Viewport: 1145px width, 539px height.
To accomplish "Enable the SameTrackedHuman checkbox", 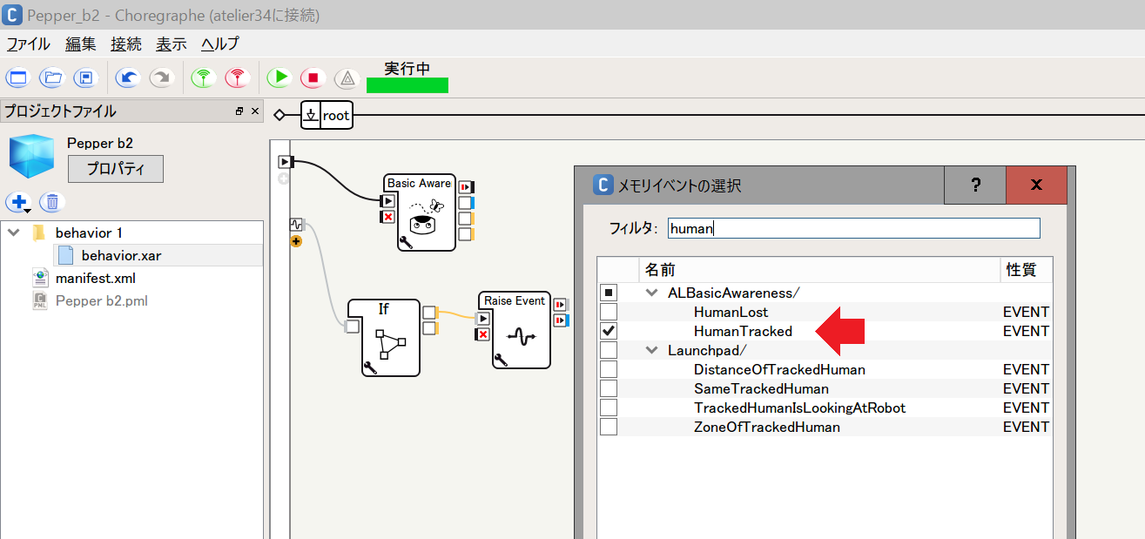I will pos(609,388).
